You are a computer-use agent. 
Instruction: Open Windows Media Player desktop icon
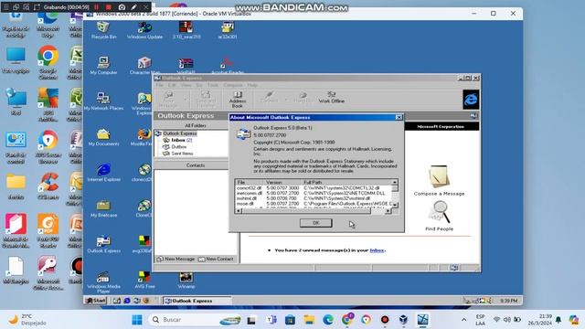click(103, 282)
